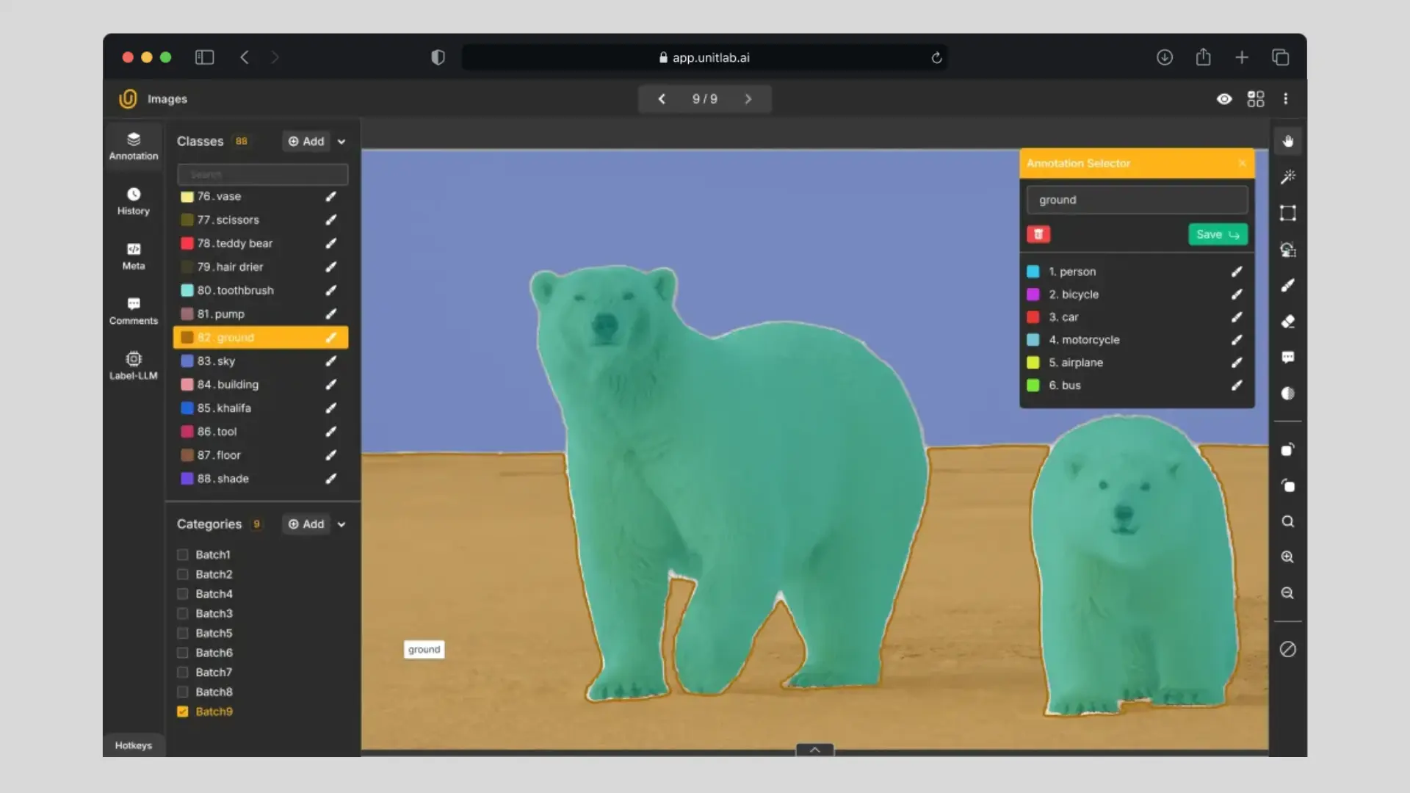This screenshot has width=1410, height=793.
Task: Toggle annotation visibility eye icon
Action: point(1224,99)
